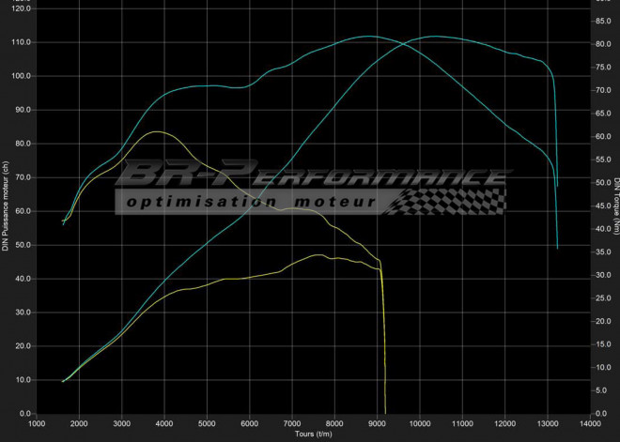The width and height of the screenshot is (620, 442).
Task: Click the yellow curve's vertical drop near 9200 rpm
Action: 384,338
